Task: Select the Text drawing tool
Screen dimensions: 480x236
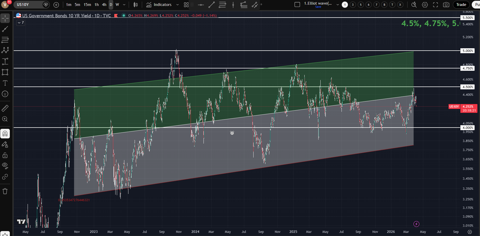Action: point(5,83)
